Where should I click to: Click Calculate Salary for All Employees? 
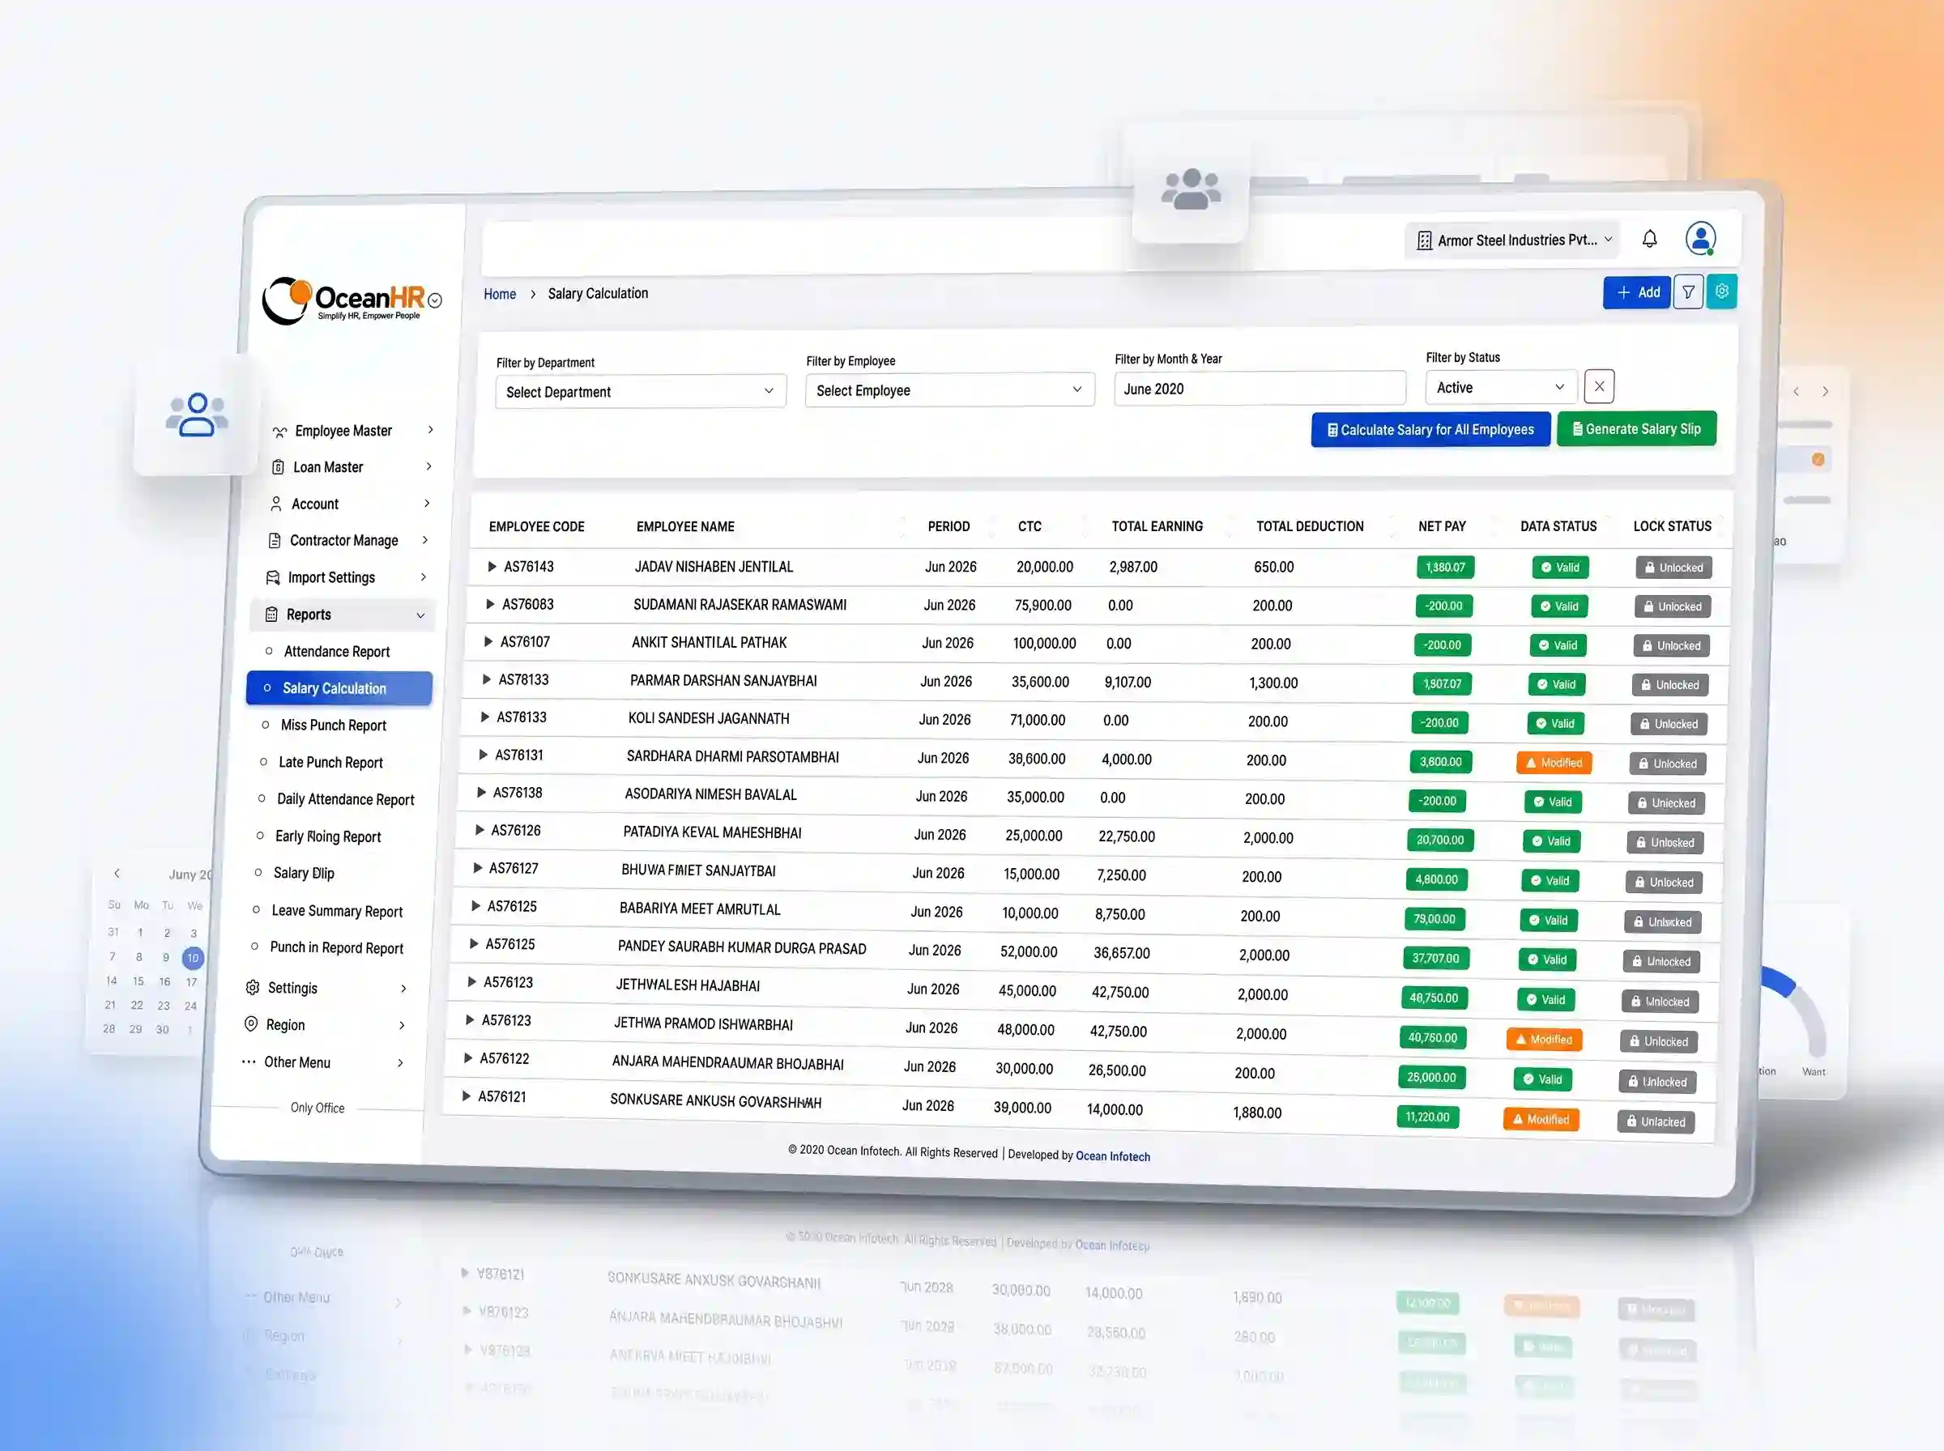click(x=1430, y=429)
